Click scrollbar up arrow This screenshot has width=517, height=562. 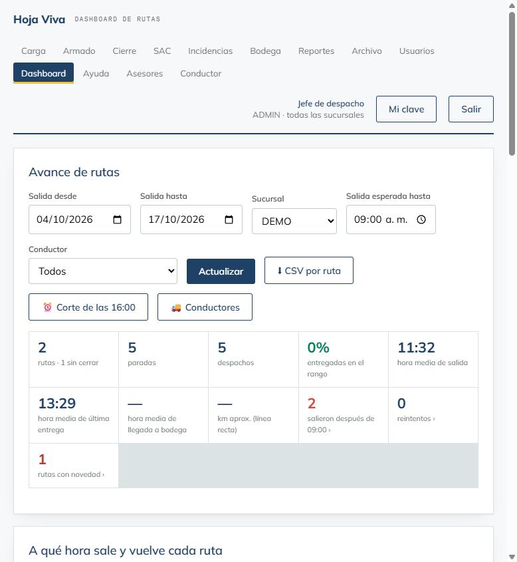[x=512, y=6]
